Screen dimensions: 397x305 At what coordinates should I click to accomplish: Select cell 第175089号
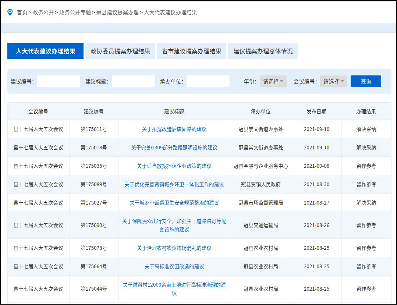94,185
